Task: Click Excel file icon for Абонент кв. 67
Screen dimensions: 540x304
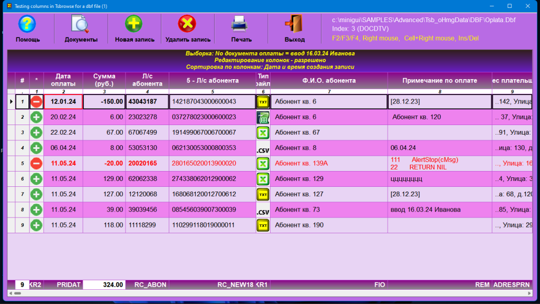Action: pos(263,132)
